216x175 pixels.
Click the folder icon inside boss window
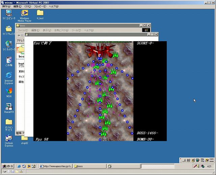click(21, 49)
